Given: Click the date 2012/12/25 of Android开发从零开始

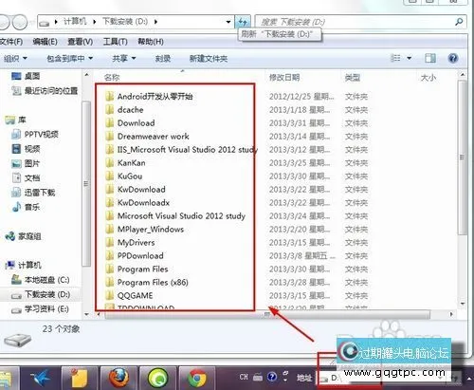Looking at the screenshot, I should [x=301, y=97].
